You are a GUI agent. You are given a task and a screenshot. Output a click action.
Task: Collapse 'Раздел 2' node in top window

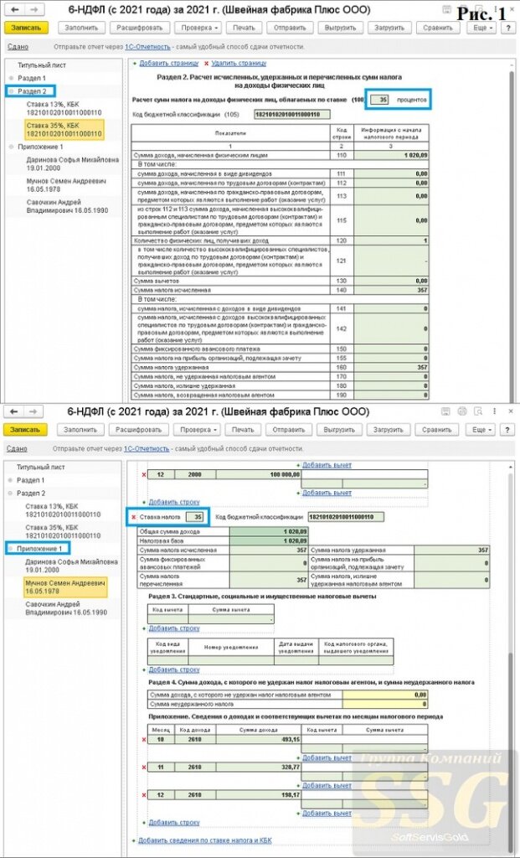[11, 90]
